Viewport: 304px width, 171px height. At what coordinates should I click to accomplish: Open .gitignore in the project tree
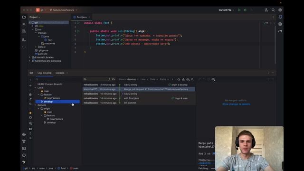coord(42,50)
